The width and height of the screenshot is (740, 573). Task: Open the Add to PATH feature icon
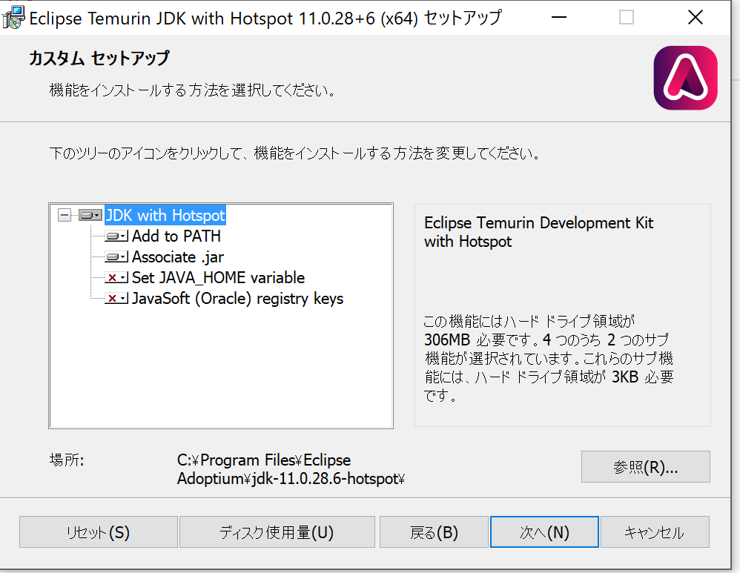pos(116,236)
